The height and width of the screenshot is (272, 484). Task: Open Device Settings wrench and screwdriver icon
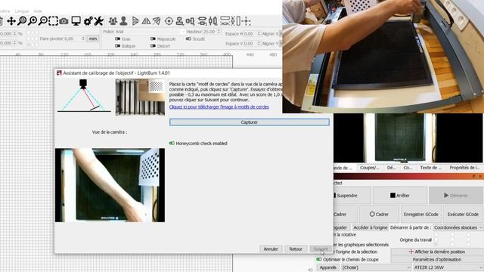tap(99, 21)
